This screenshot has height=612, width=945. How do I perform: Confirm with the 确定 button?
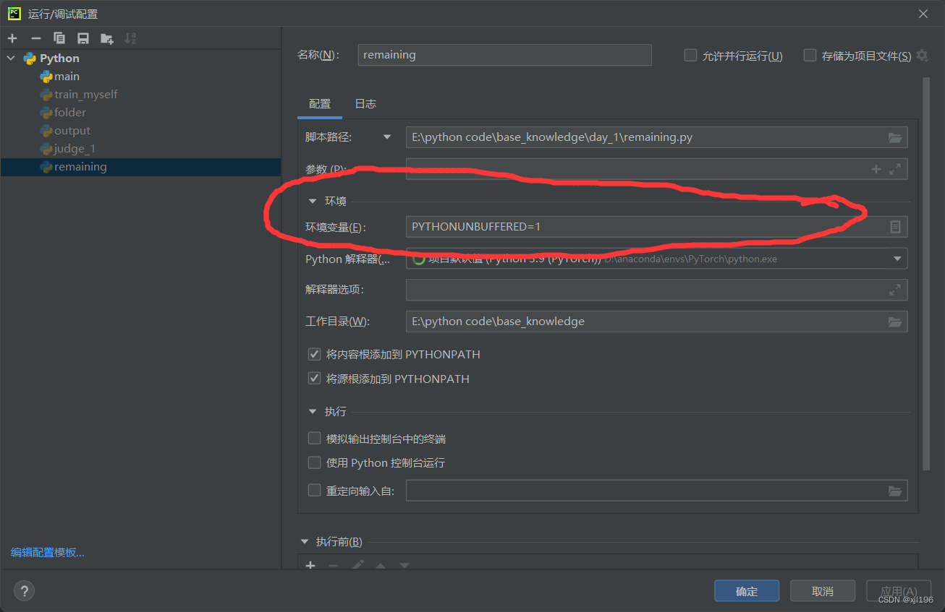(x=747, y=591)
